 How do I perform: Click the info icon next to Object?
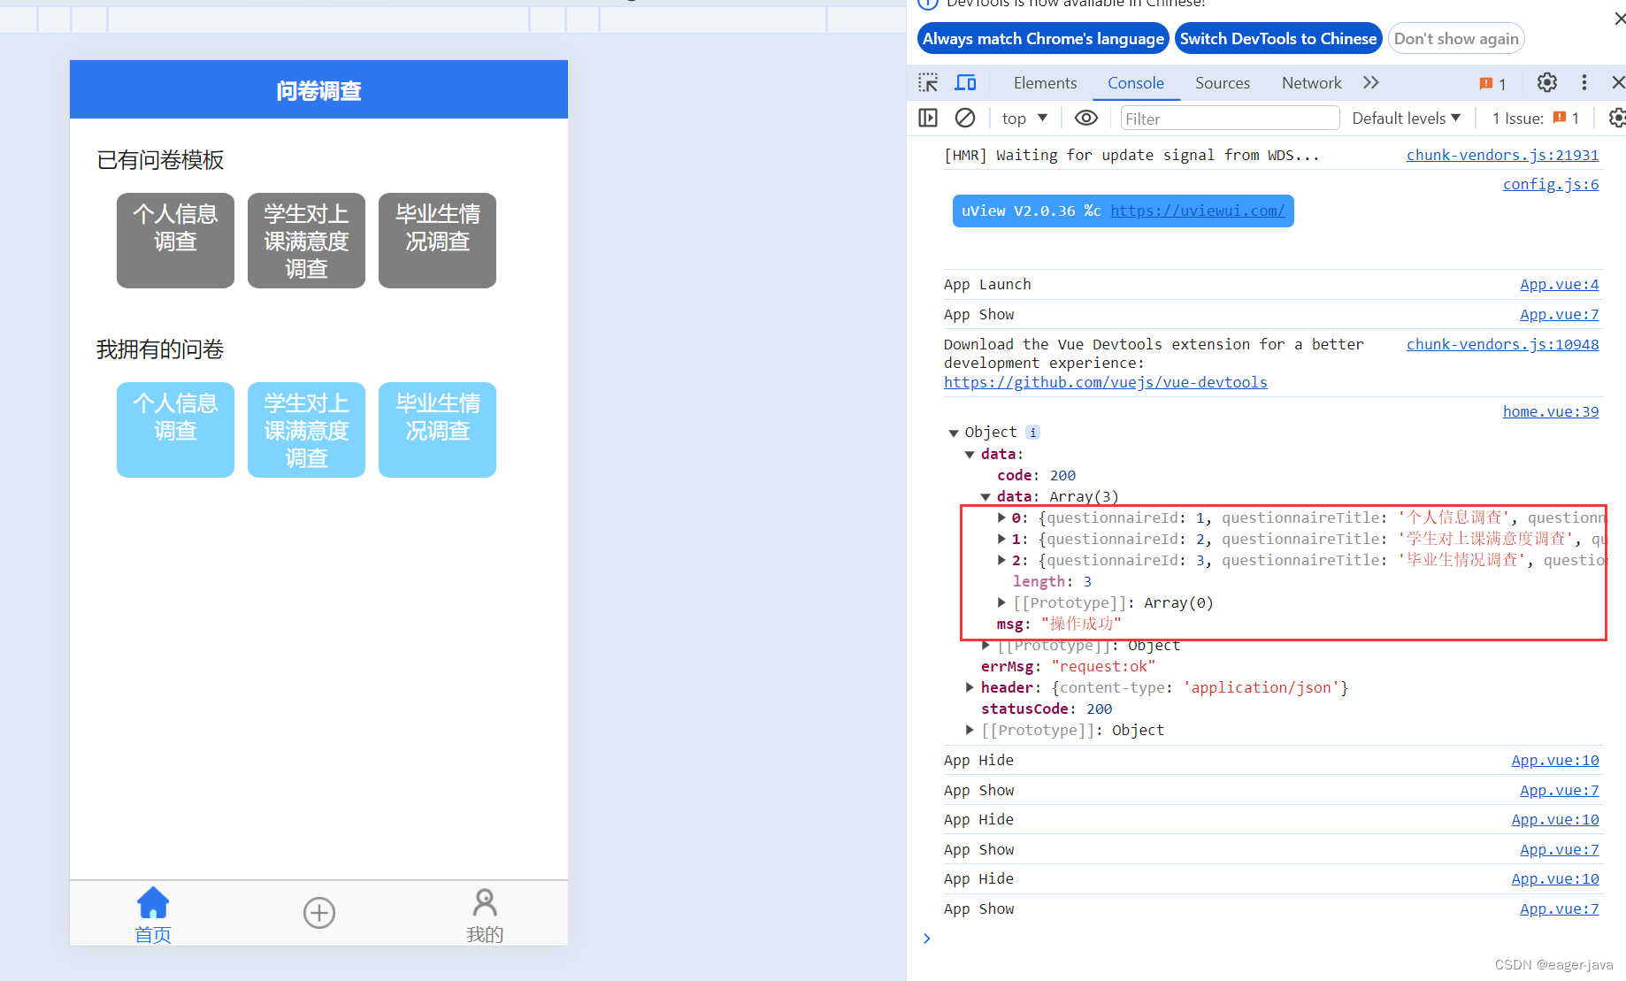[x=1032, y=433]
